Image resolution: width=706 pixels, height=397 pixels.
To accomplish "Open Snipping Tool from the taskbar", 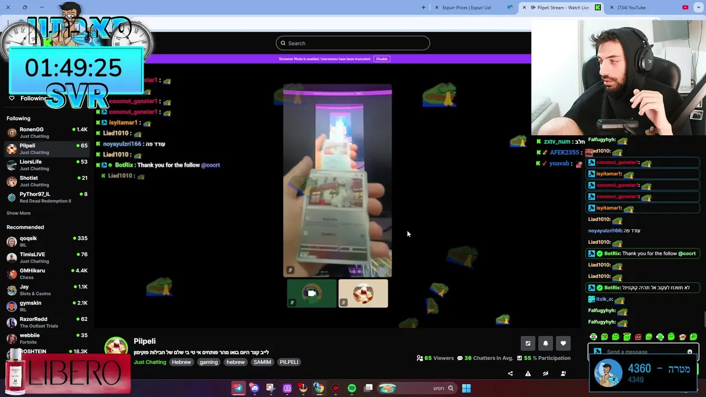I will [x=270, y=388].
